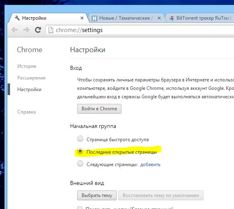Viewport: 234px width, 209px height.
Task: Click the Chrome title in sidebar
Action: [x=29, y=50]
